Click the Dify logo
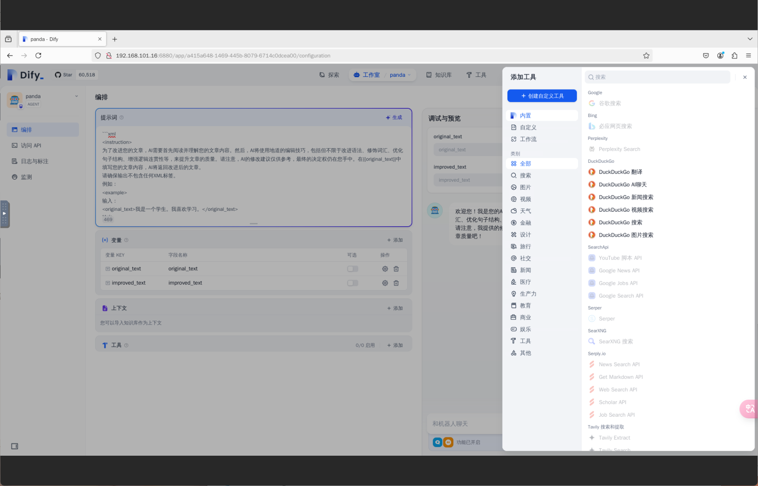 [x=25, y=75]
